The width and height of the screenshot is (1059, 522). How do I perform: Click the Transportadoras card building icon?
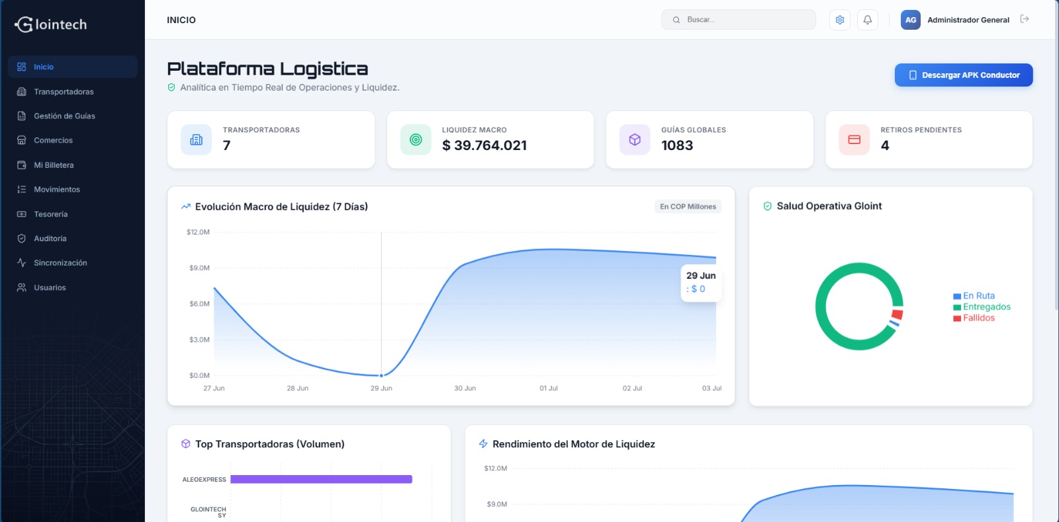pyautogui.click(x=197, y=139)
